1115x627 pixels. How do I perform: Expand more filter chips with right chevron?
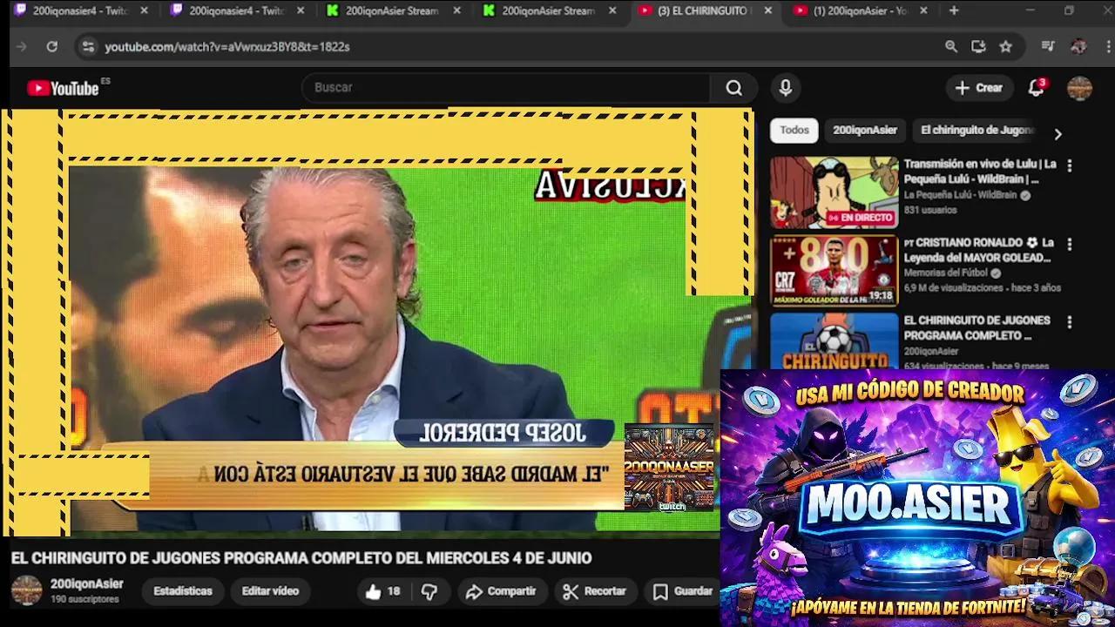(1058, 133)
